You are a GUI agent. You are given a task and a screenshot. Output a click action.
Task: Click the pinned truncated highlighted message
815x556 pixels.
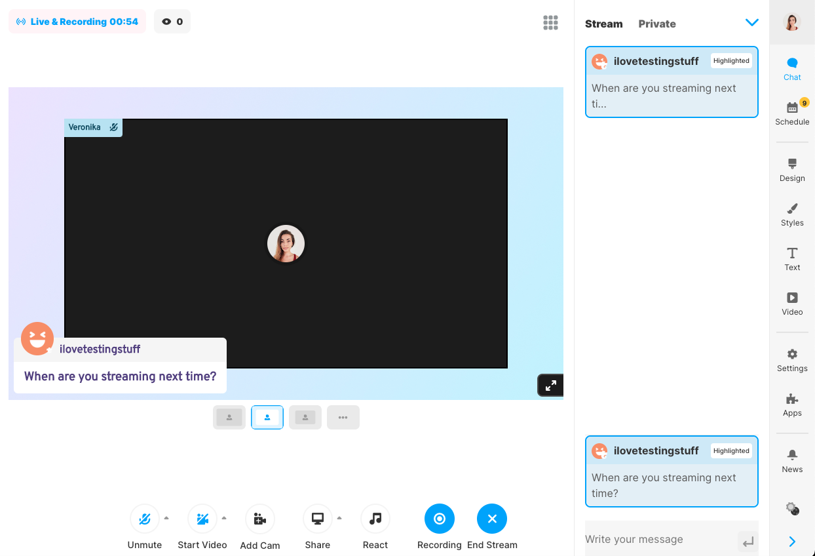pos(672,82)
